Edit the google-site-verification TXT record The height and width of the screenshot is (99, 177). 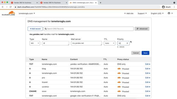pyautogui.click(x=147, y=96)
